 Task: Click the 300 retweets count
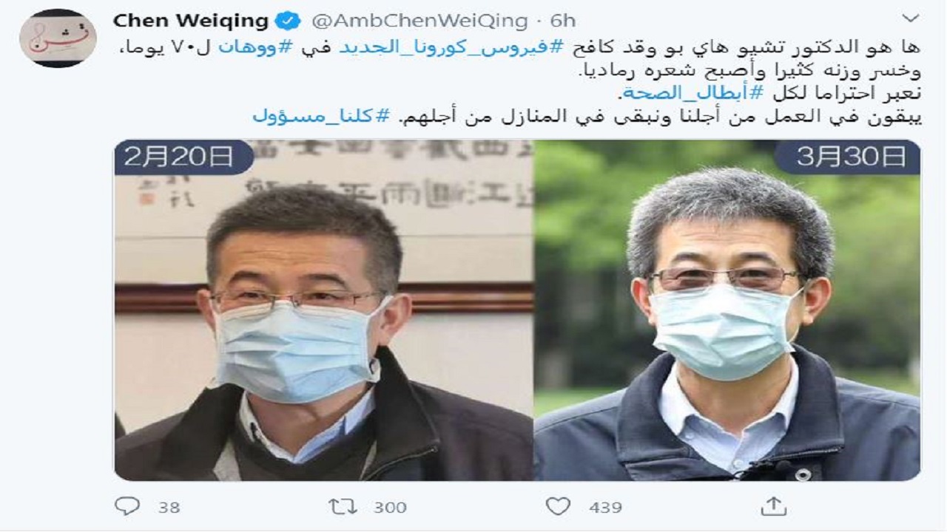(x=390, y=508)
